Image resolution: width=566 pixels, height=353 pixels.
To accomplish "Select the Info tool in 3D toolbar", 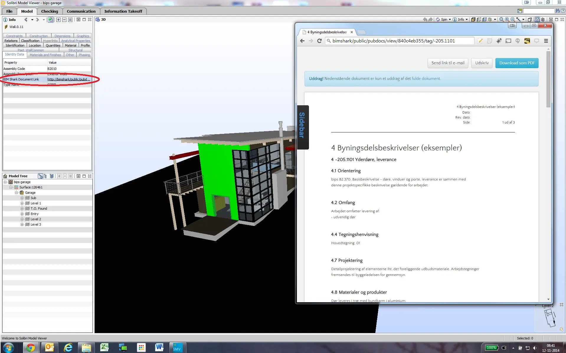I will pos(458,19).
